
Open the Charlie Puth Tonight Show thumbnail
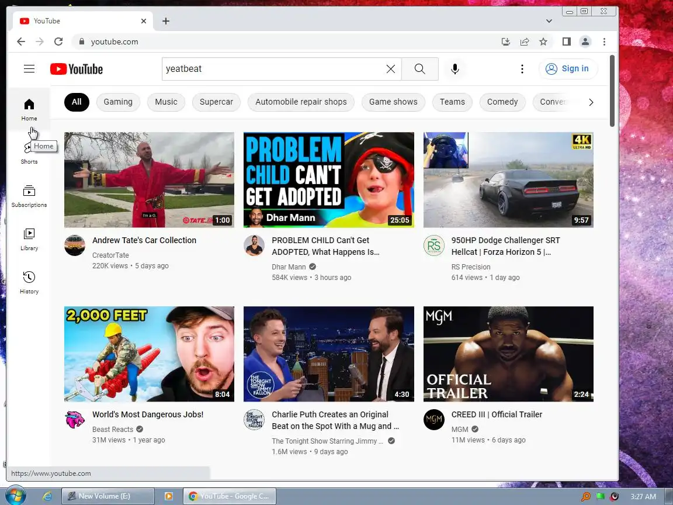329,354
